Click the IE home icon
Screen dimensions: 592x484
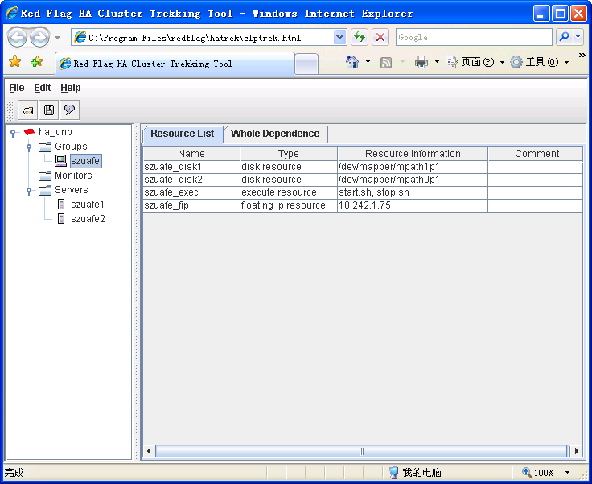351,62
